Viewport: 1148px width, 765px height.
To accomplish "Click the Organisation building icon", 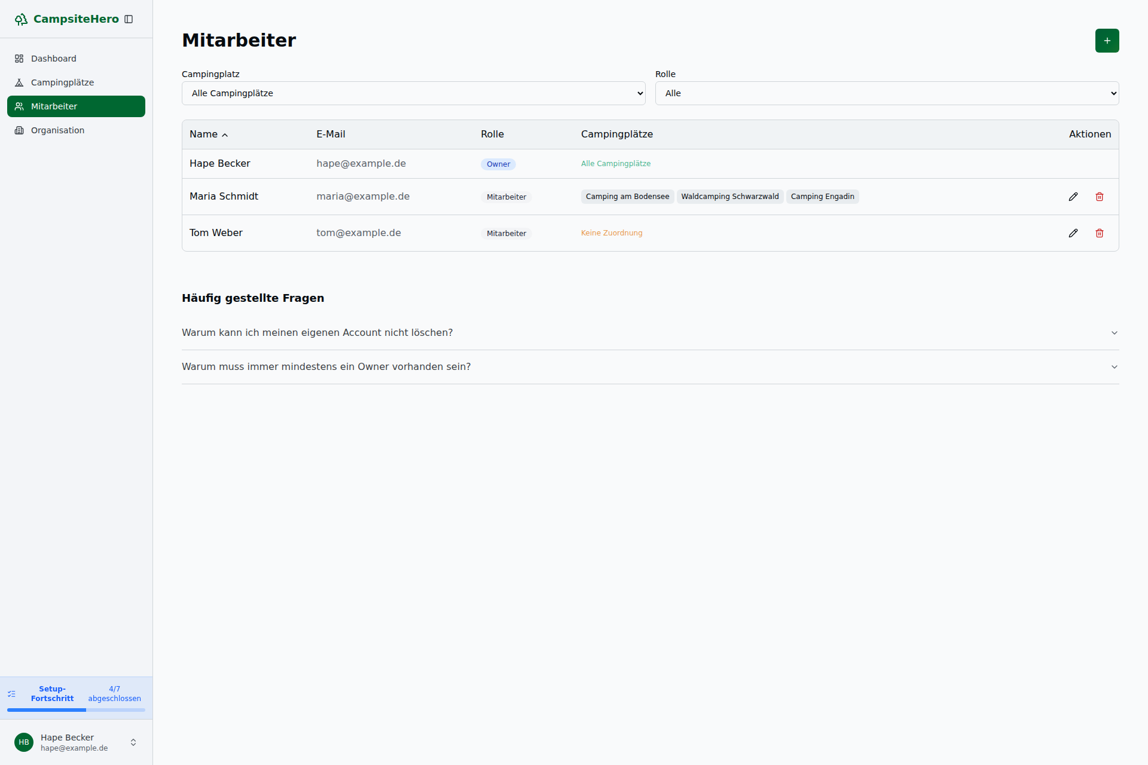I will click(19, 130).
